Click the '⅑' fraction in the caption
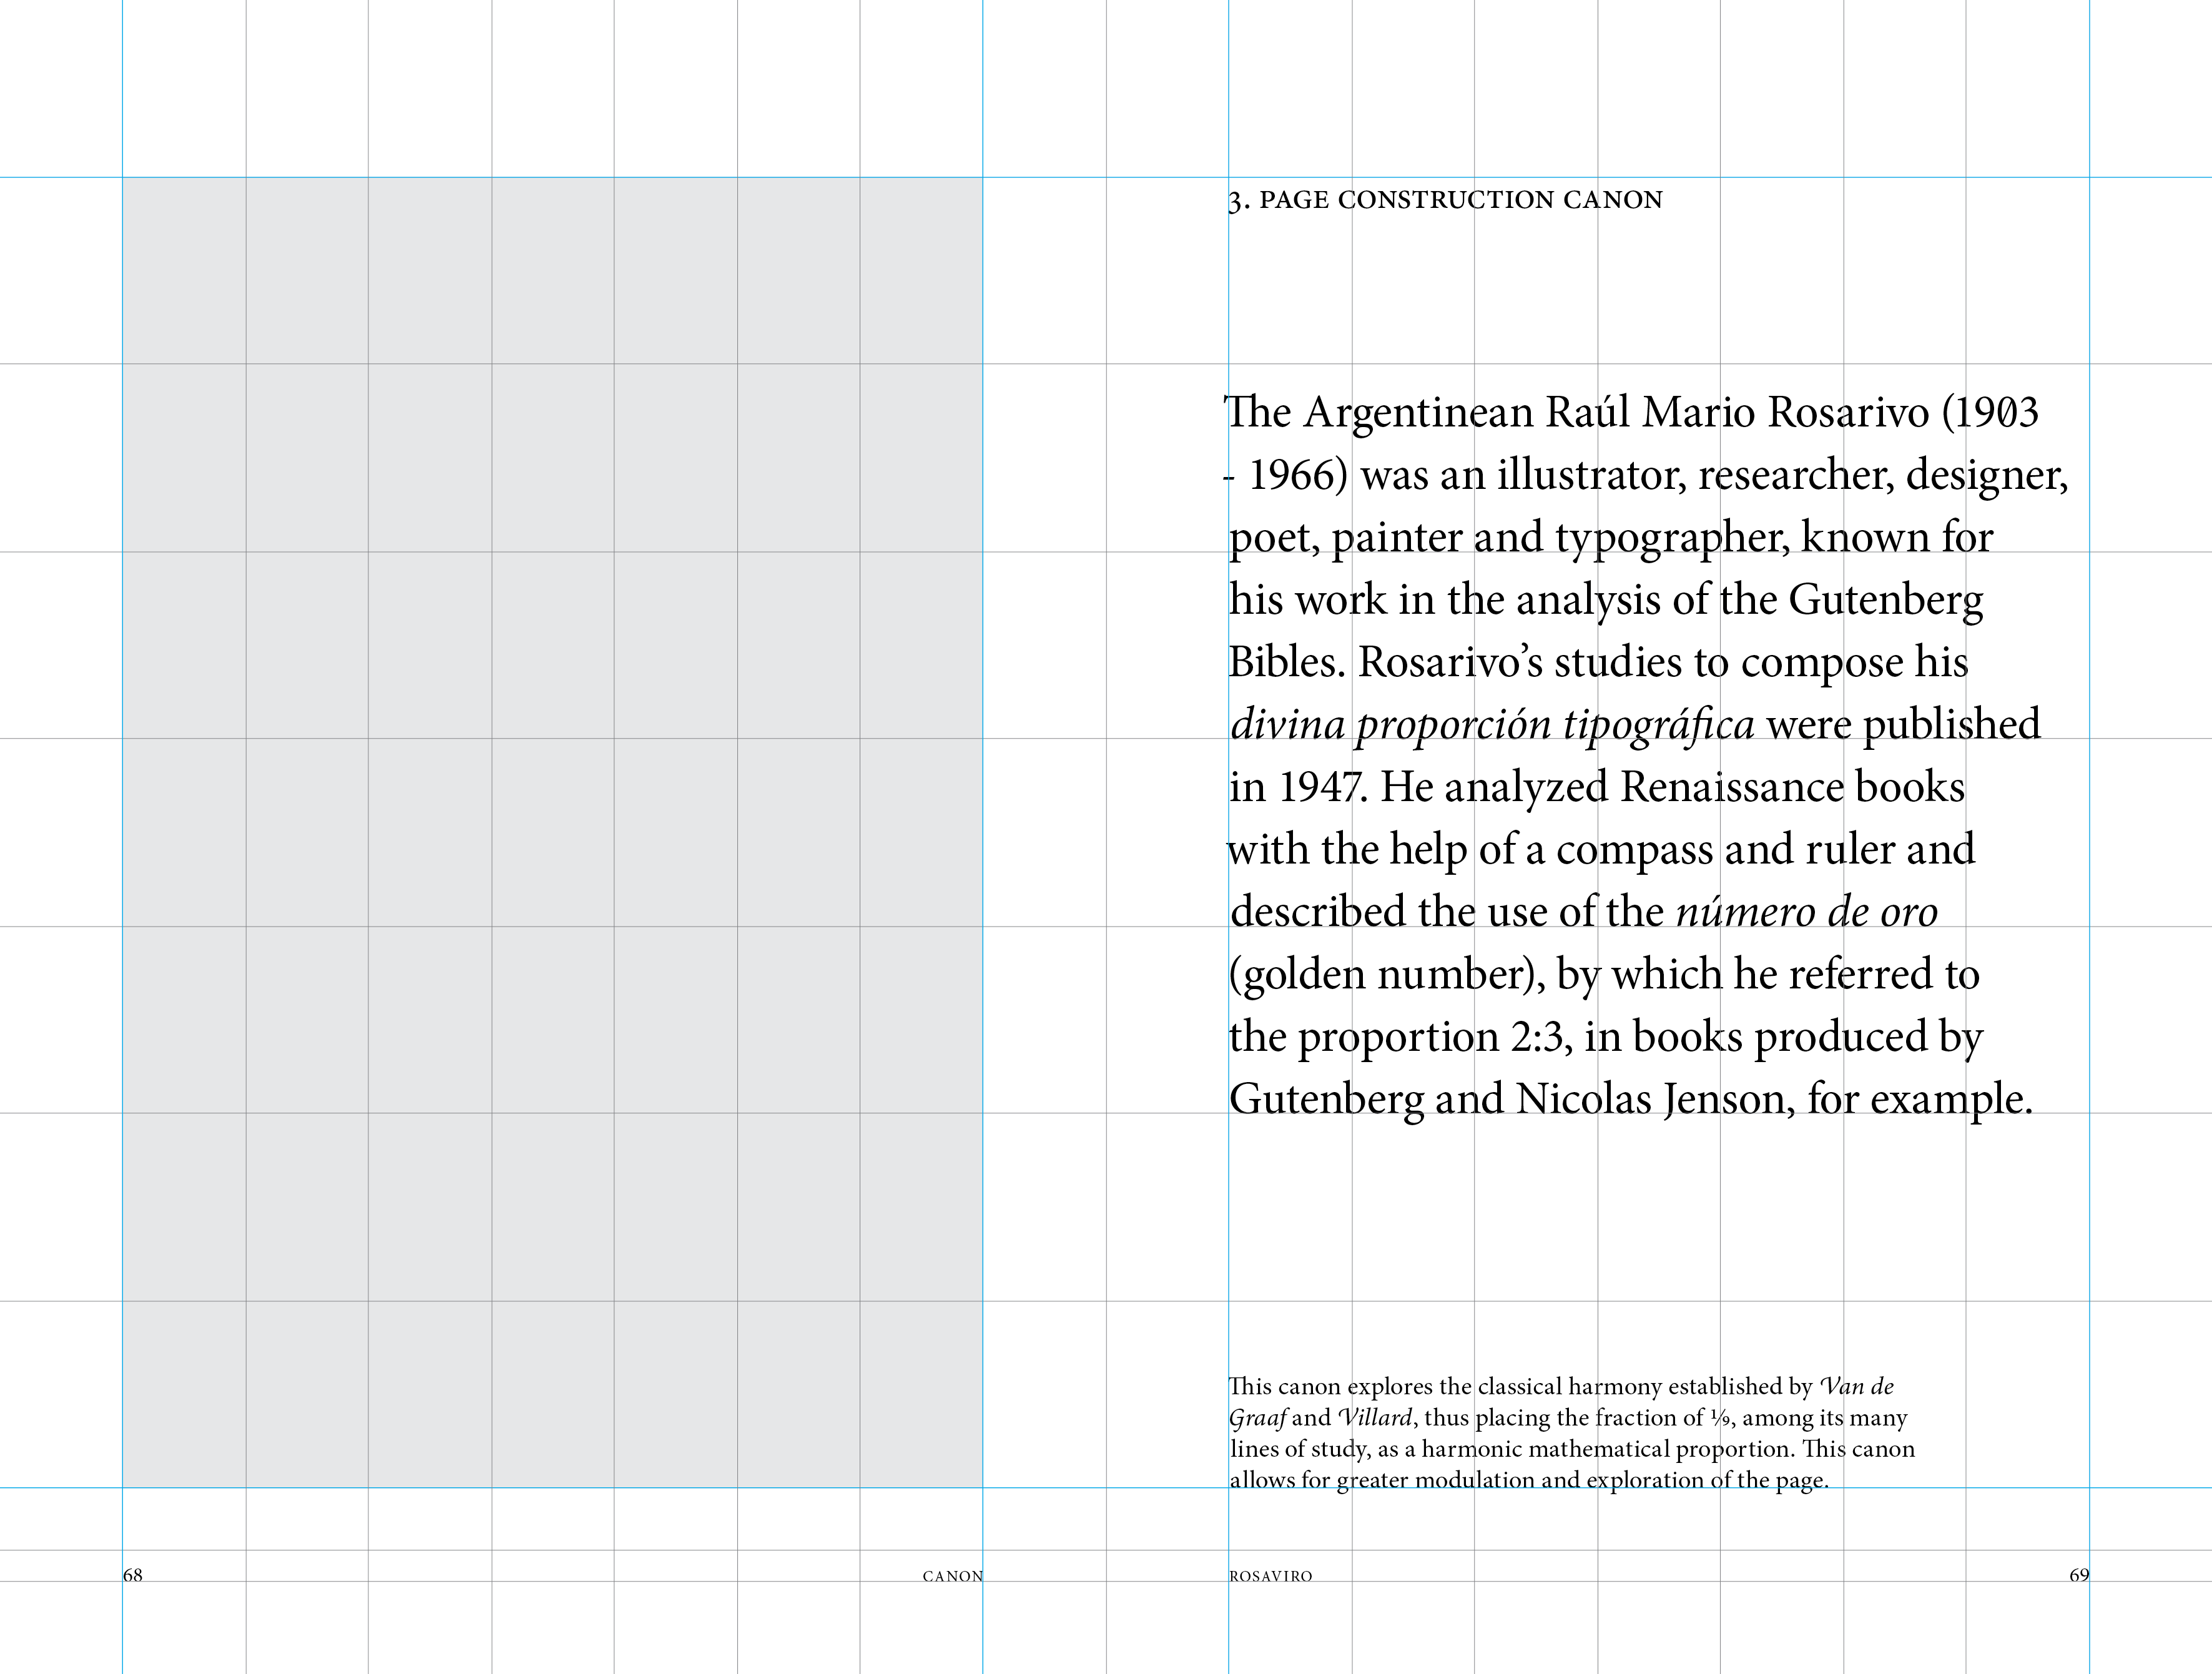The width and height of the screenshot is (2212, 1674). pos(1719,1418)
